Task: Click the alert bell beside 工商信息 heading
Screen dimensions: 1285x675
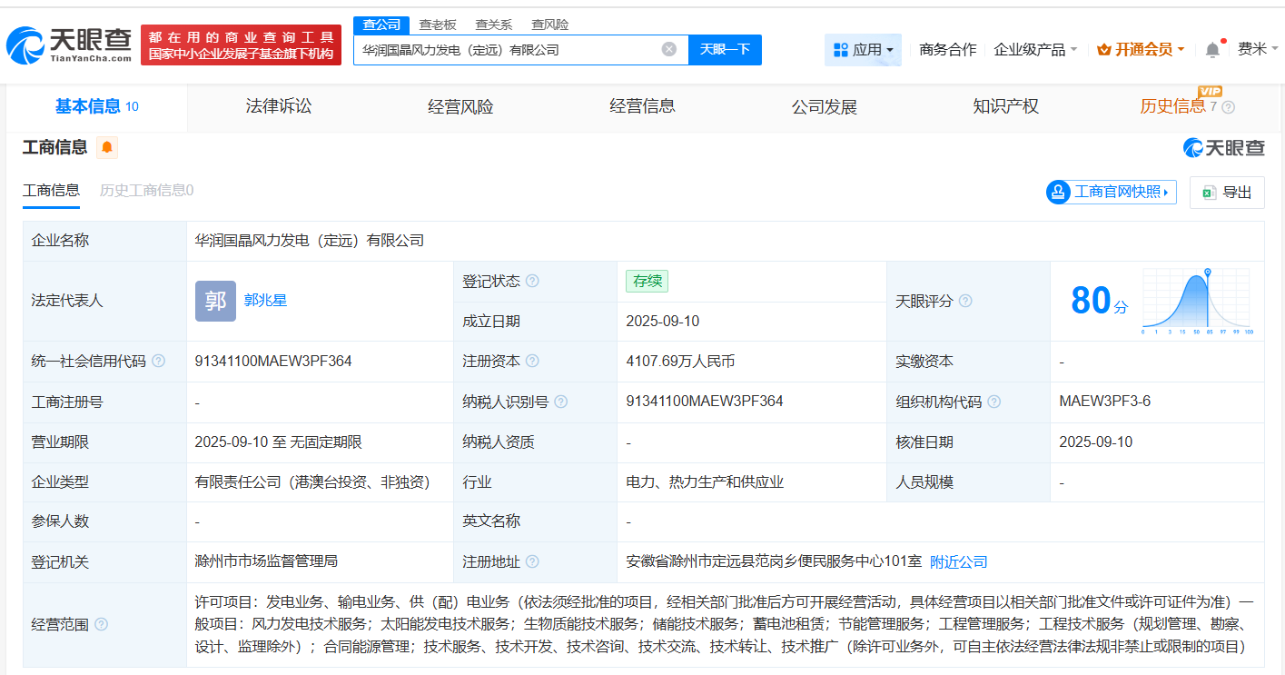Action: (x=106, y=146)
